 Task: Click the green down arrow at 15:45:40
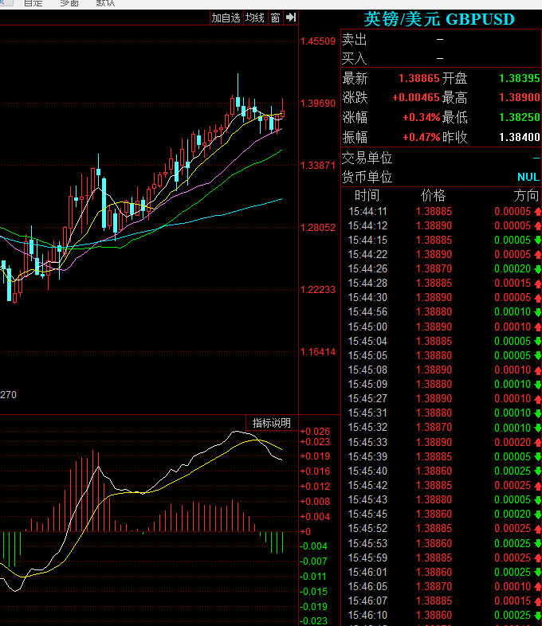tap(537, 471)
